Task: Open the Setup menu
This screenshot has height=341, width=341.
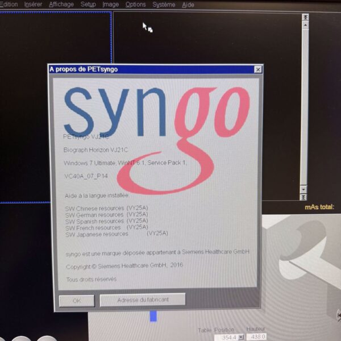Action: tap(88, 5)
